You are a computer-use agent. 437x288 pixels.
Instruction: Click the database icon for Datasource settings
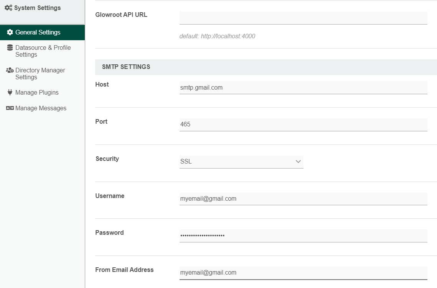10,48
